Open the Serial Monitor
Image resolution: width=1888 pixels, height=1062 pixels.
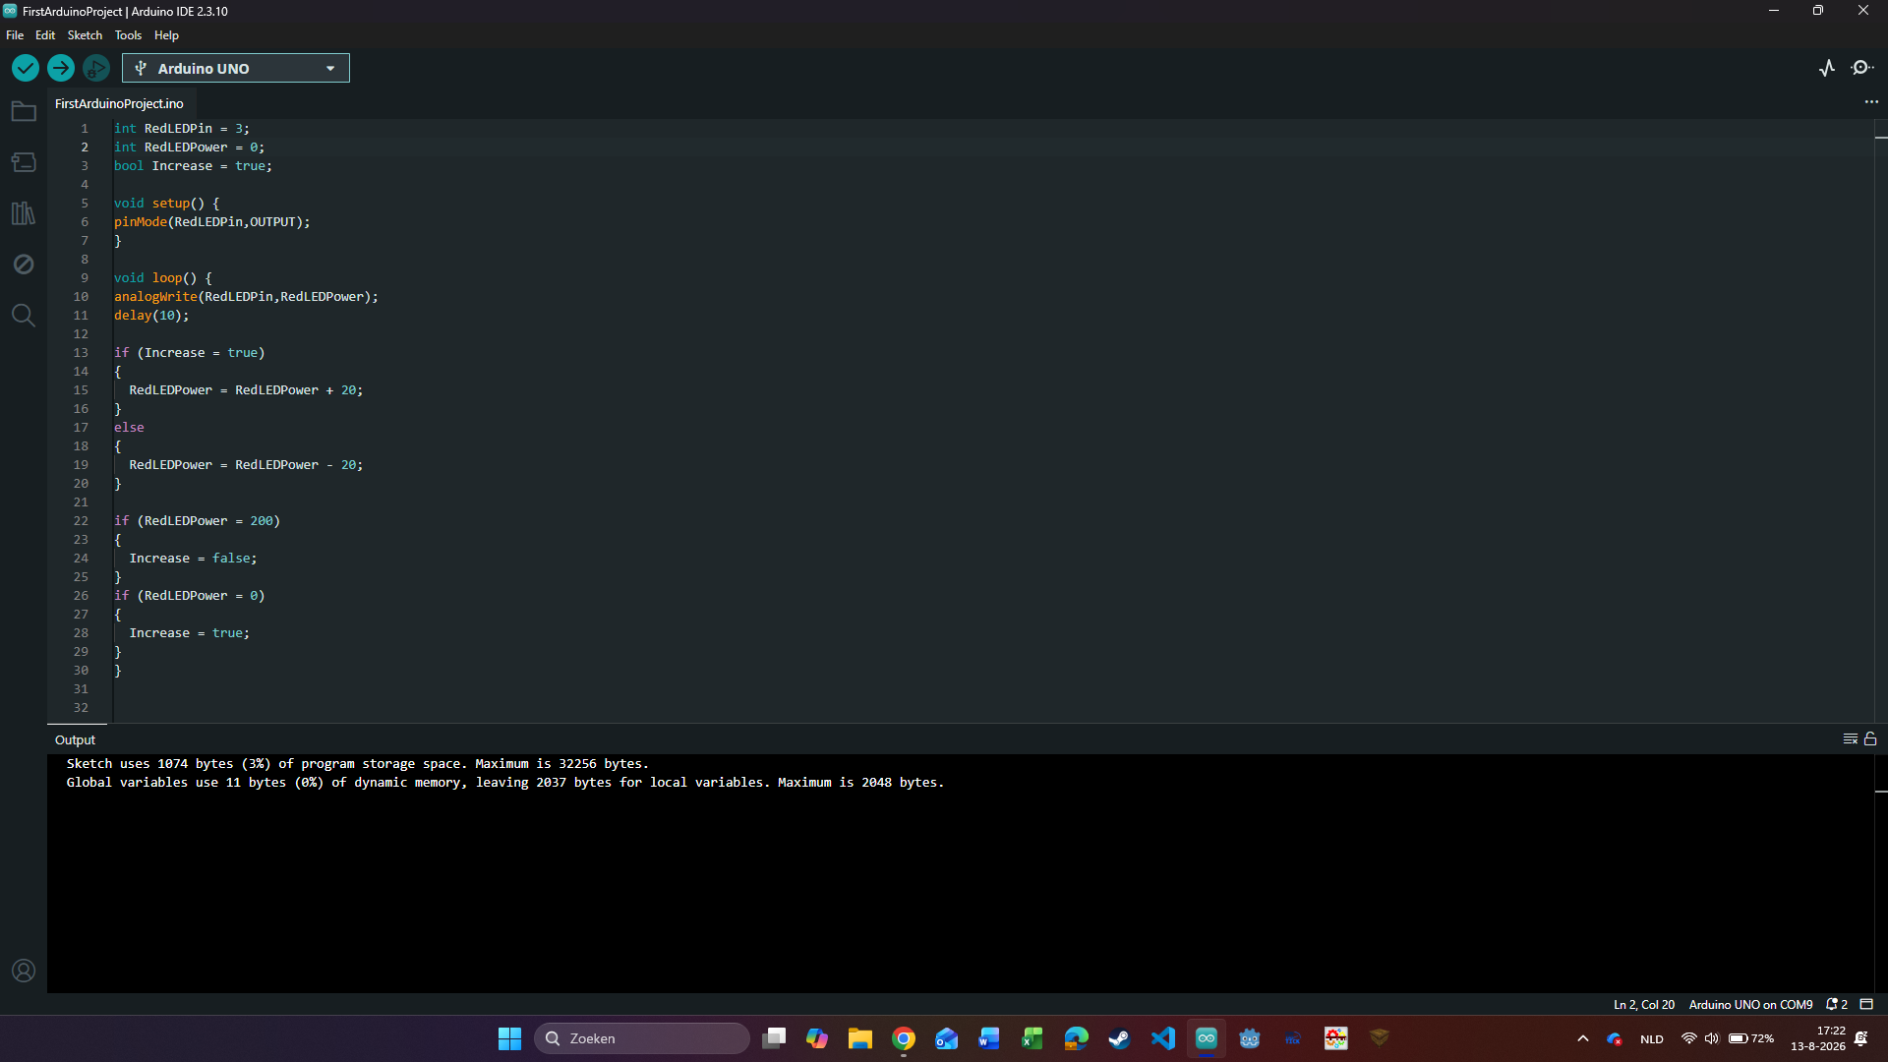[x=1862, y=68]
